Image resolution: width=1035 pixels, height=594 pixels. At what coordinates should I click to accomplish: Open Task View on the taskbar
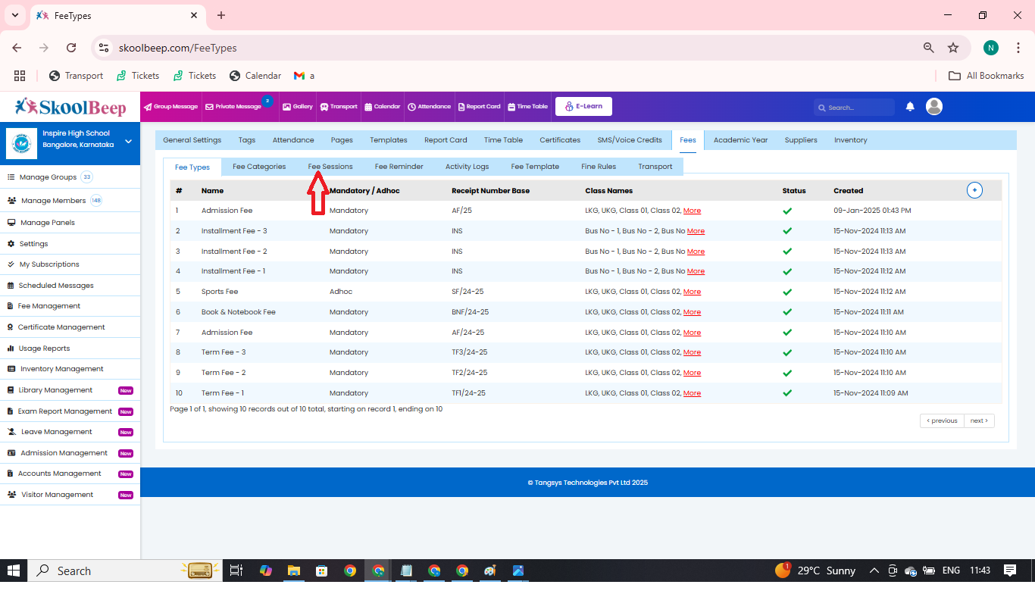[x=236, y=571]
